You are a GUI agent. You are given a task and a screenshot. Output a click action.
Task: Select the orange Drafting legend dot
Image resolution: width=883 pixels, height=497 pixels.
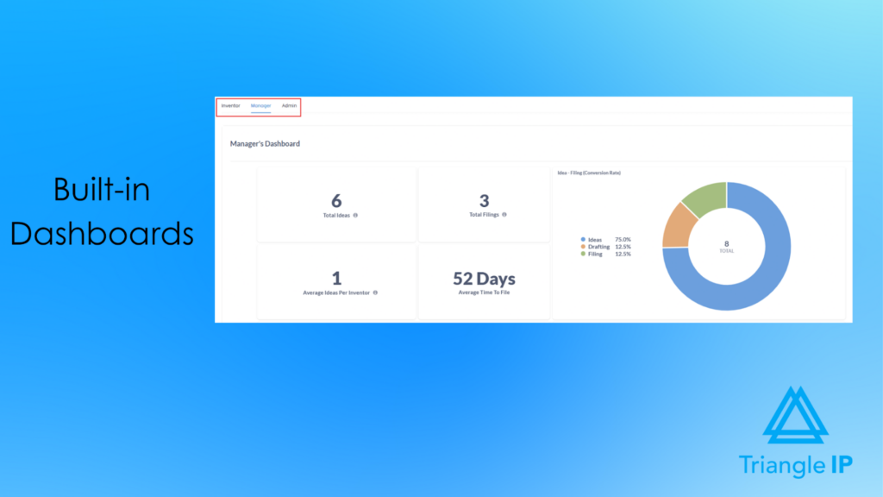tap(583, 247)
